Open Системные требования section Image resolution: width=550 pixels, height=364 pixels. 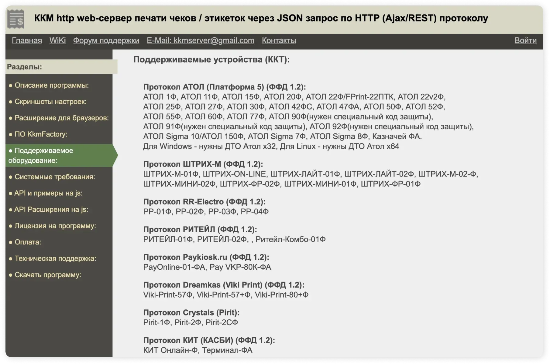click(55, 177)
